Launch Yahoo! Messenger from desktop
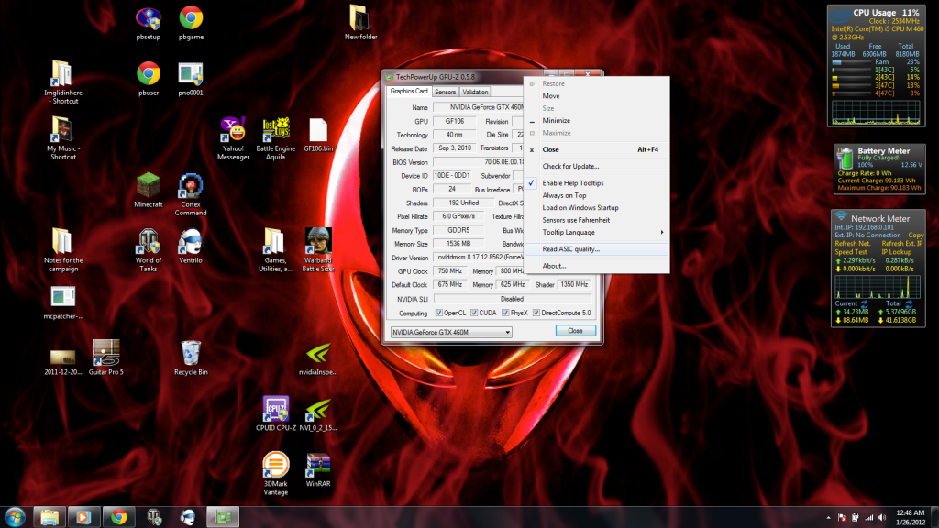 pos(233,139)
